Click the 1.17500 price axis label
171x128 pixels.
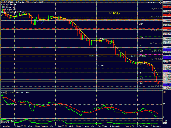pyautogui.click(x=167, y=25)
